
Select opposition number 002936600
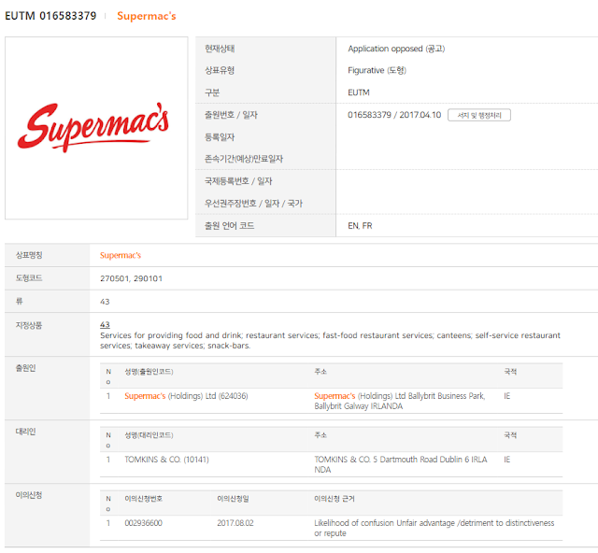point(143,523)
